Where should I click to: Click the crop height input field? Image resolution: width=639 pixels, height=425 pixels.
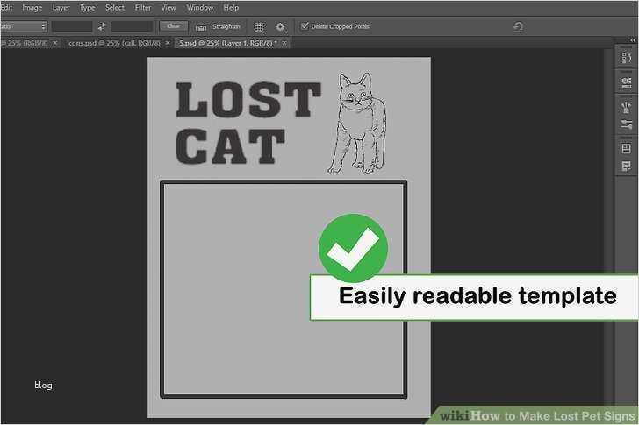pos(132,26)
